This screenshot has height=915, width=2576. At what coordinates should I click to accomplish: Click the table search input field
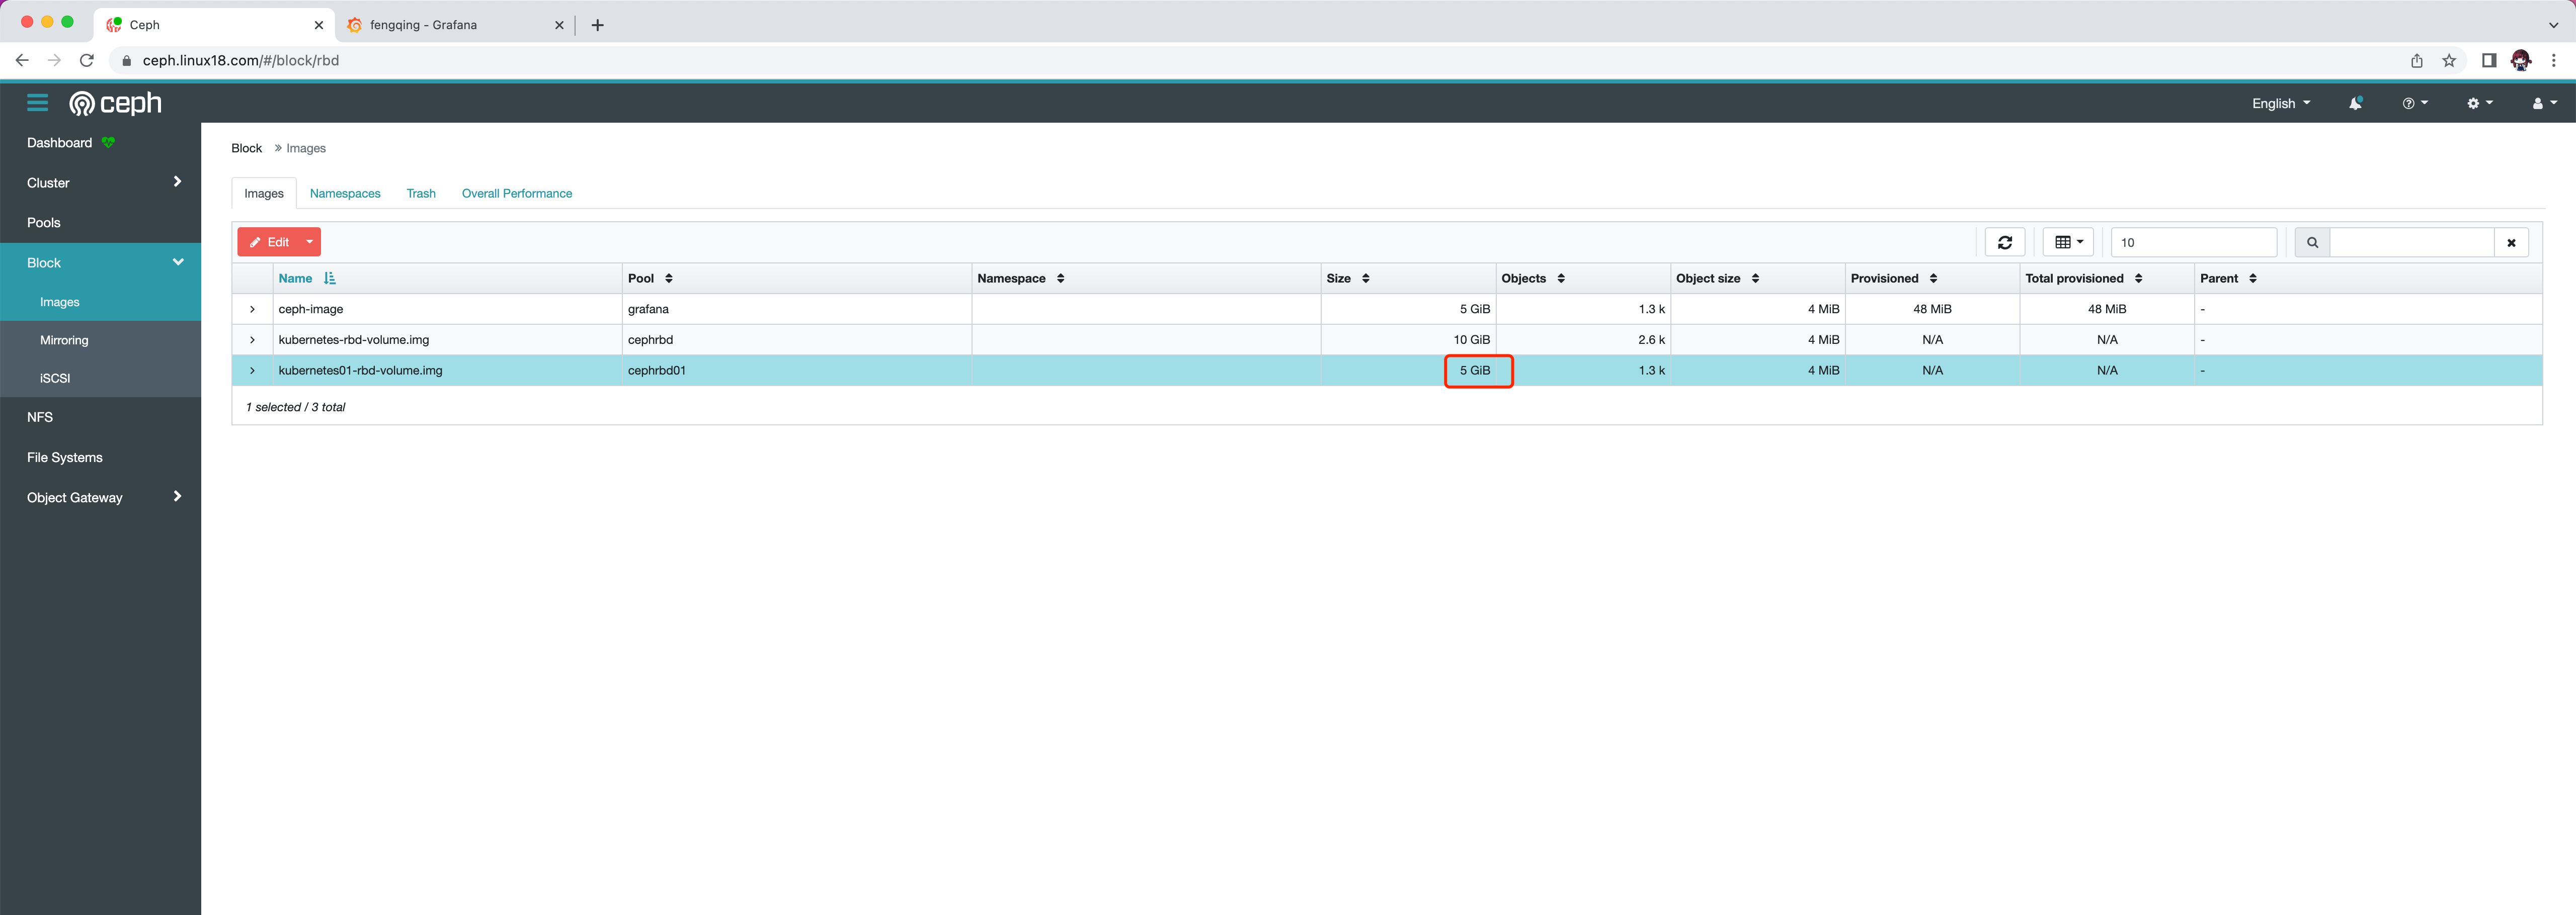point(2411,242)
